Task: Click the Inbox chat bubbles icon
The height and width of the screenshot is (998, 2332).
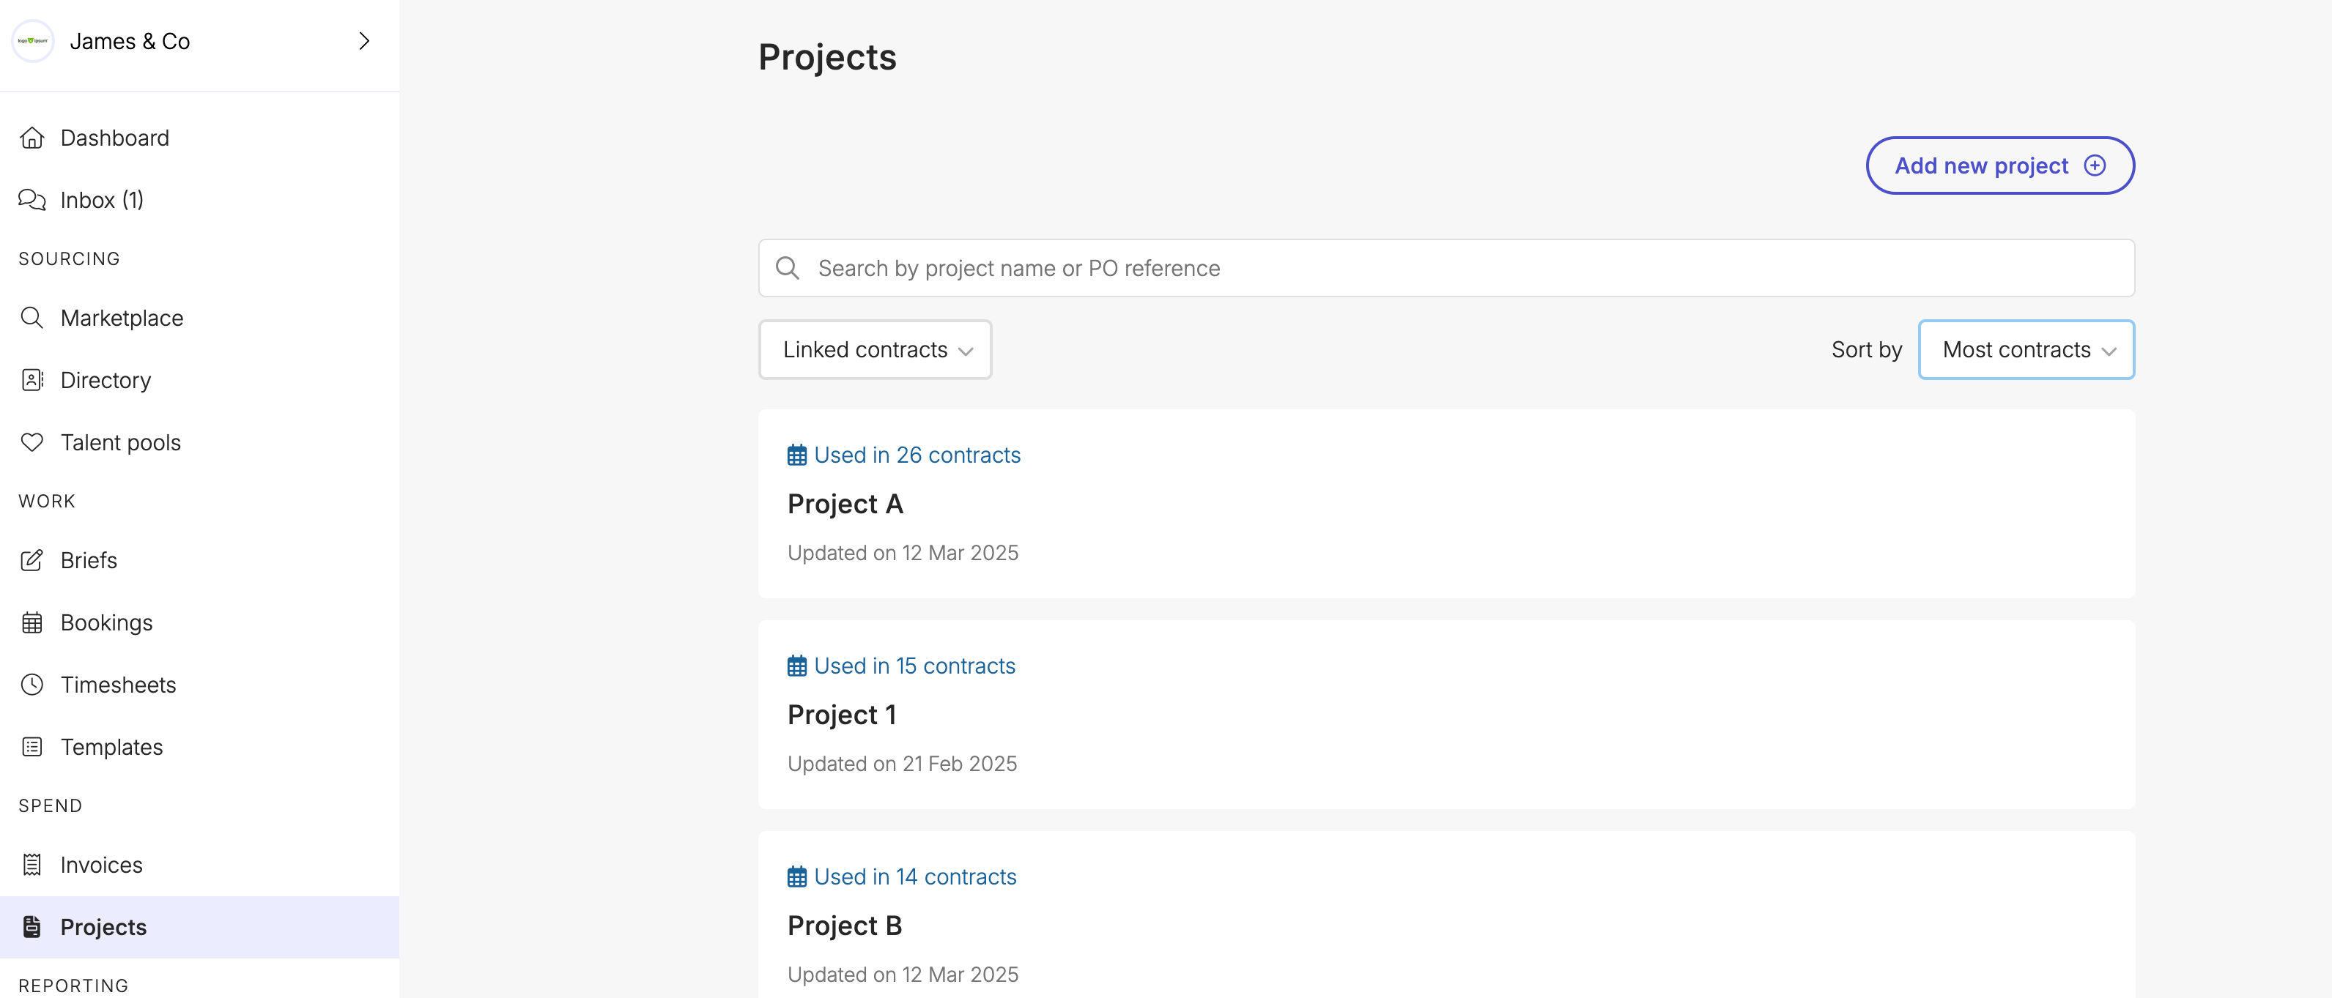Action: pyautogui.click(x=32, y=200)
